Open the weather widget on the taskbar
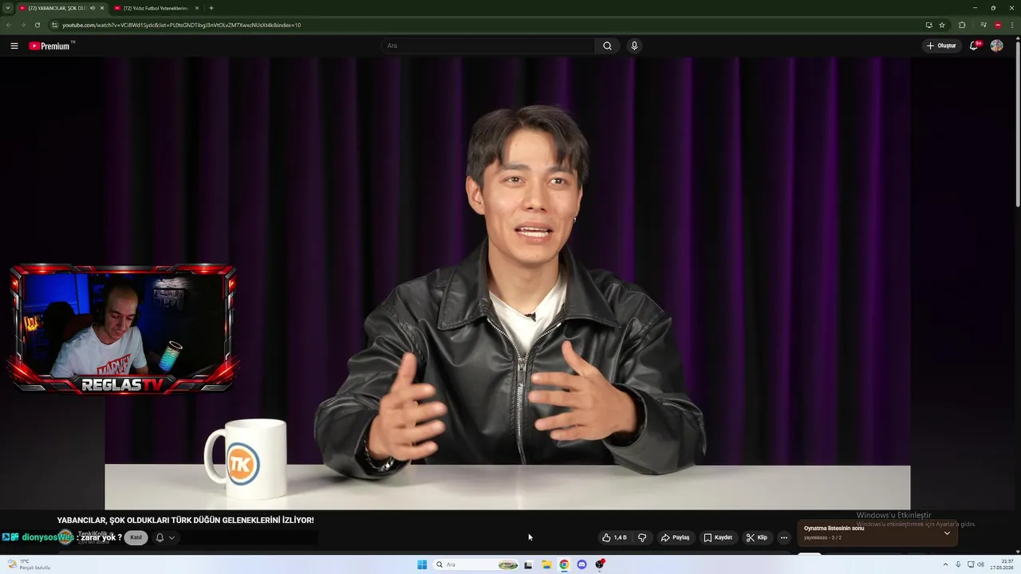 pos(29,564)
